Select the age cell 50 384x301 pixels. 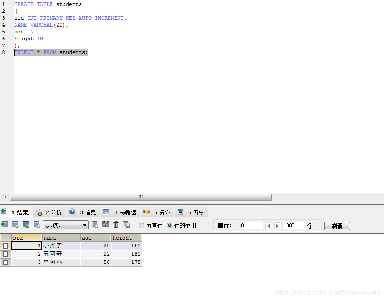(x=96, y=262)
